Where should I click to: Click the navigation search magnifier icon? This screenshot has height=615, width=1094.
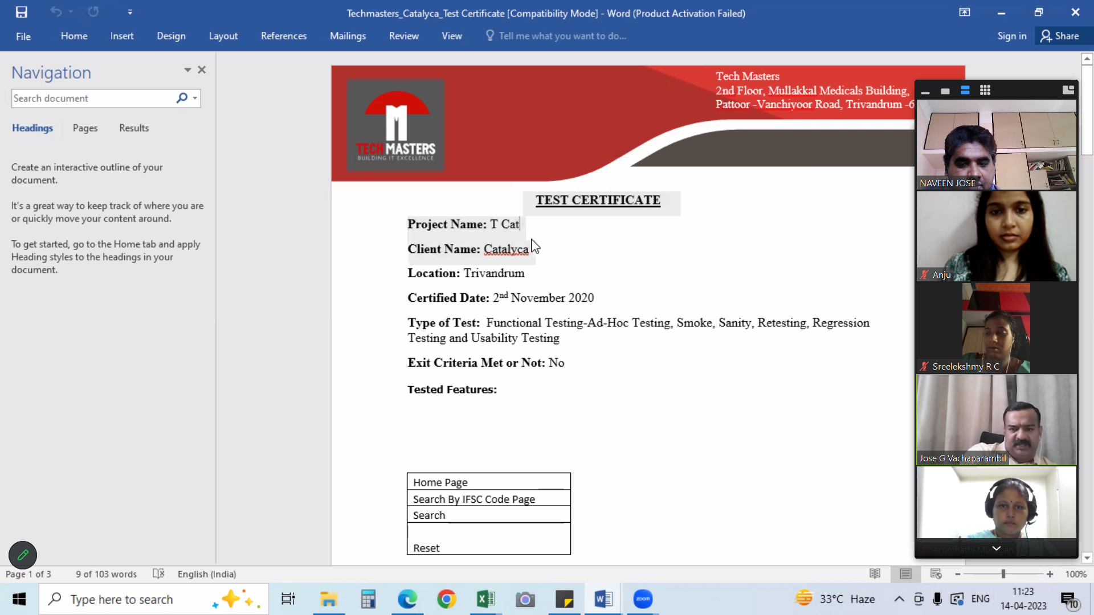pyautogui.click(x=182, y=98)
